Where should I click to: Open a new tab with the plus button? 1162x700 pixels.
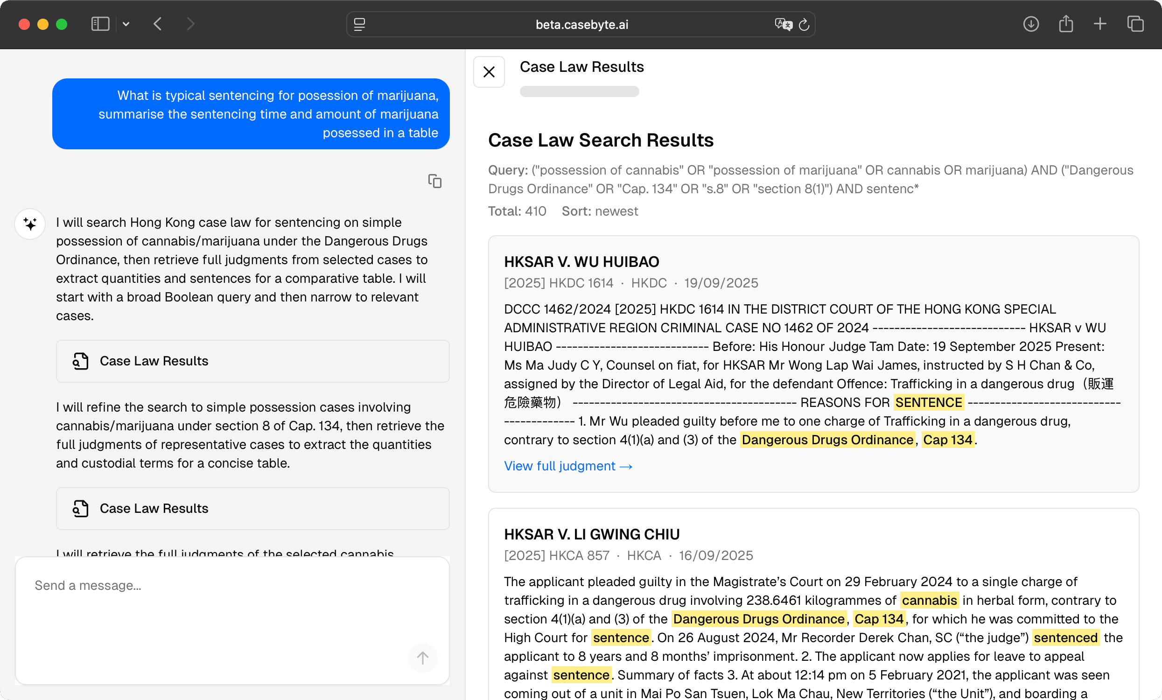(x=1099, y=23)
